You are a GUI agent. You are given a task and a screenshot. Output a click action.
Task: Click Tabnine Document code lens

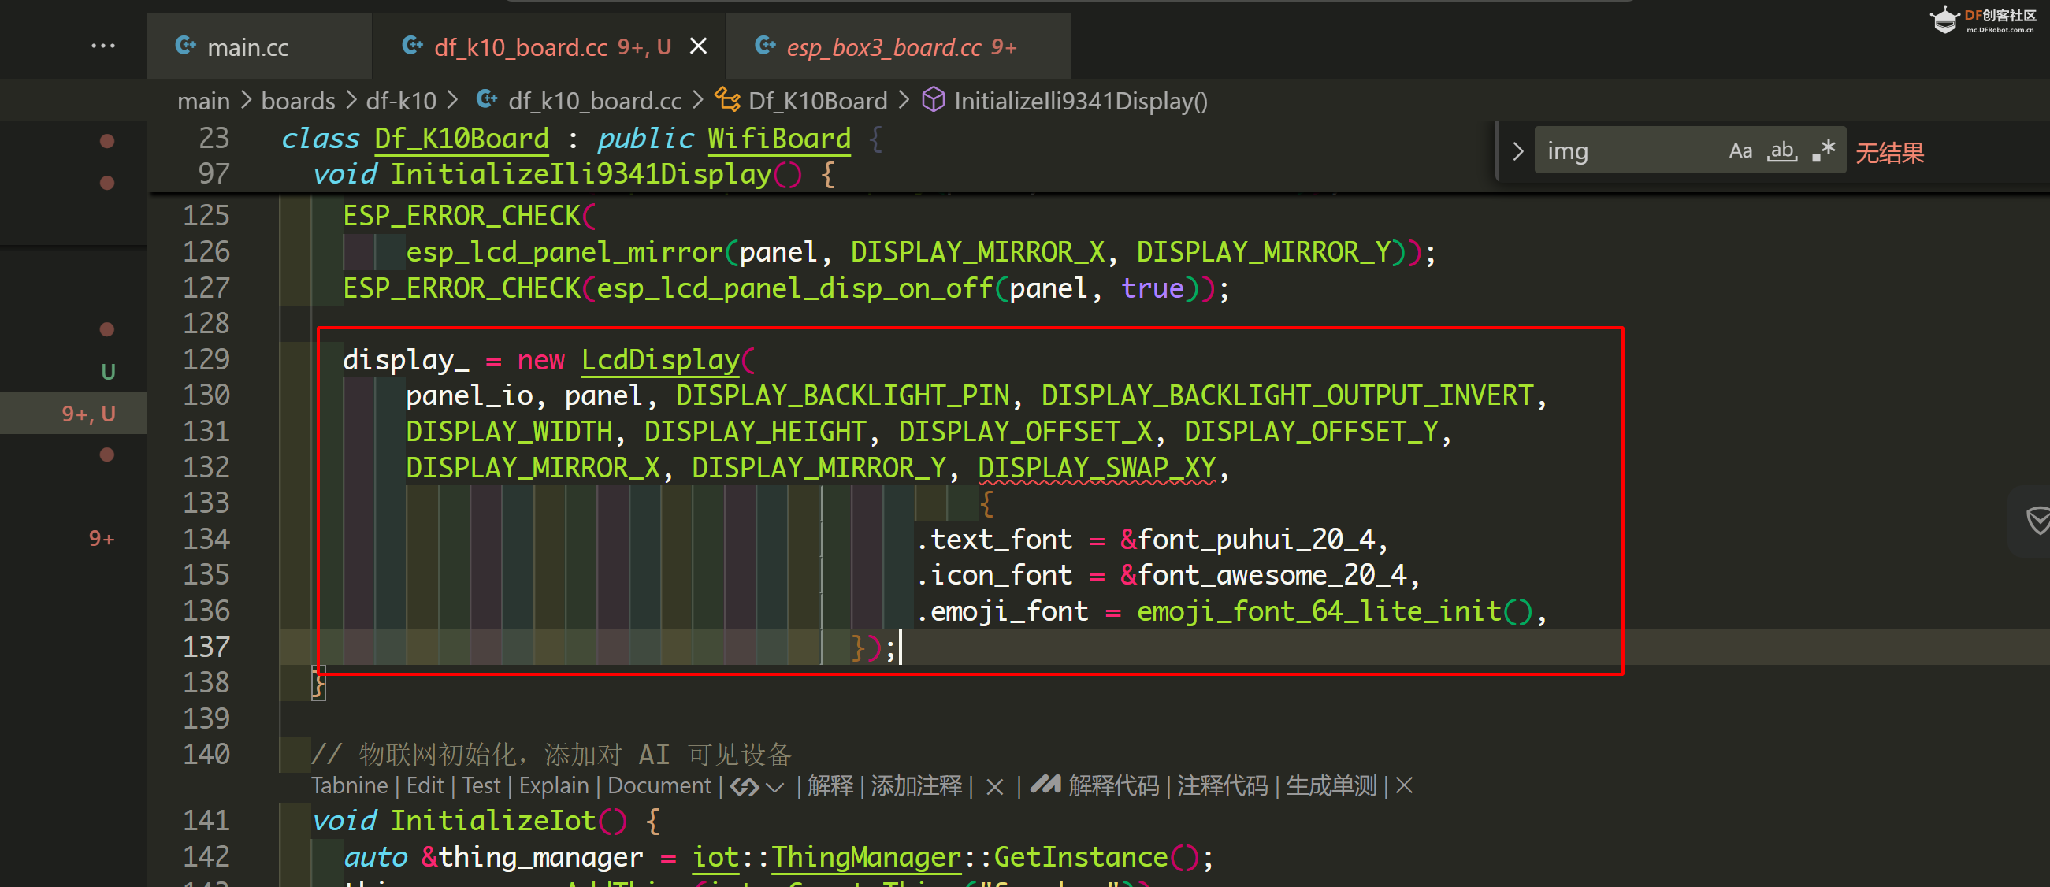659,786
